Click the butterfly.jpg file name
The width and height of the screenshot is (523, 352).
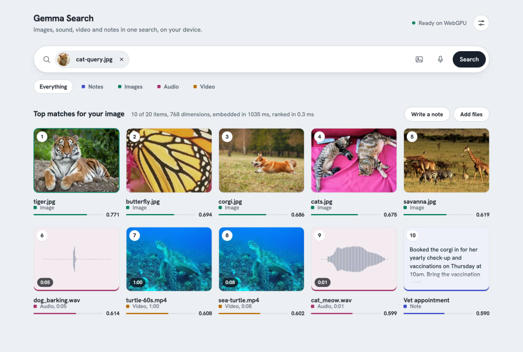pos(143,201)
